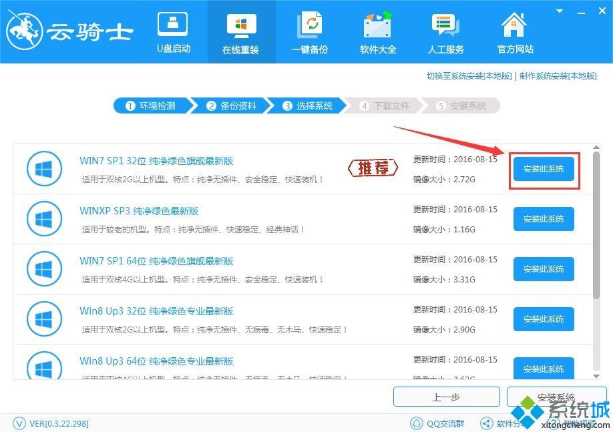Screen dimensions: 613x432
Task: Install the WIN7 SP1 64位 system
Action: (x=544, y=269)
